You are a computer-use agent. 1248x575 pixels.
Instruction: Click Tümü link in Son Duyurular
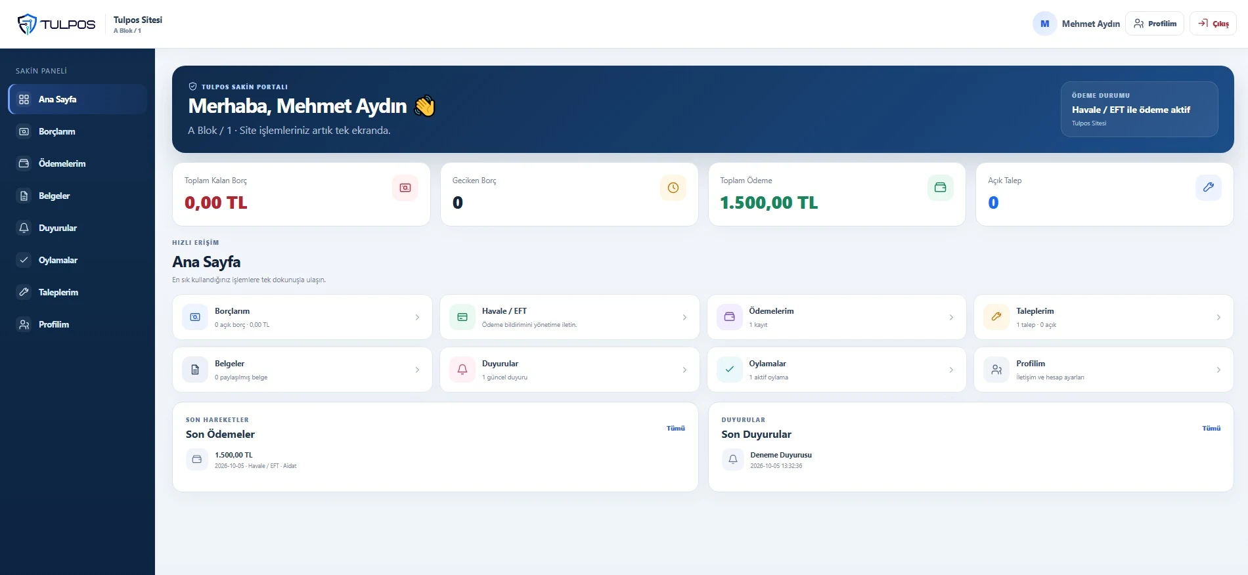(x=1211, y=428)
